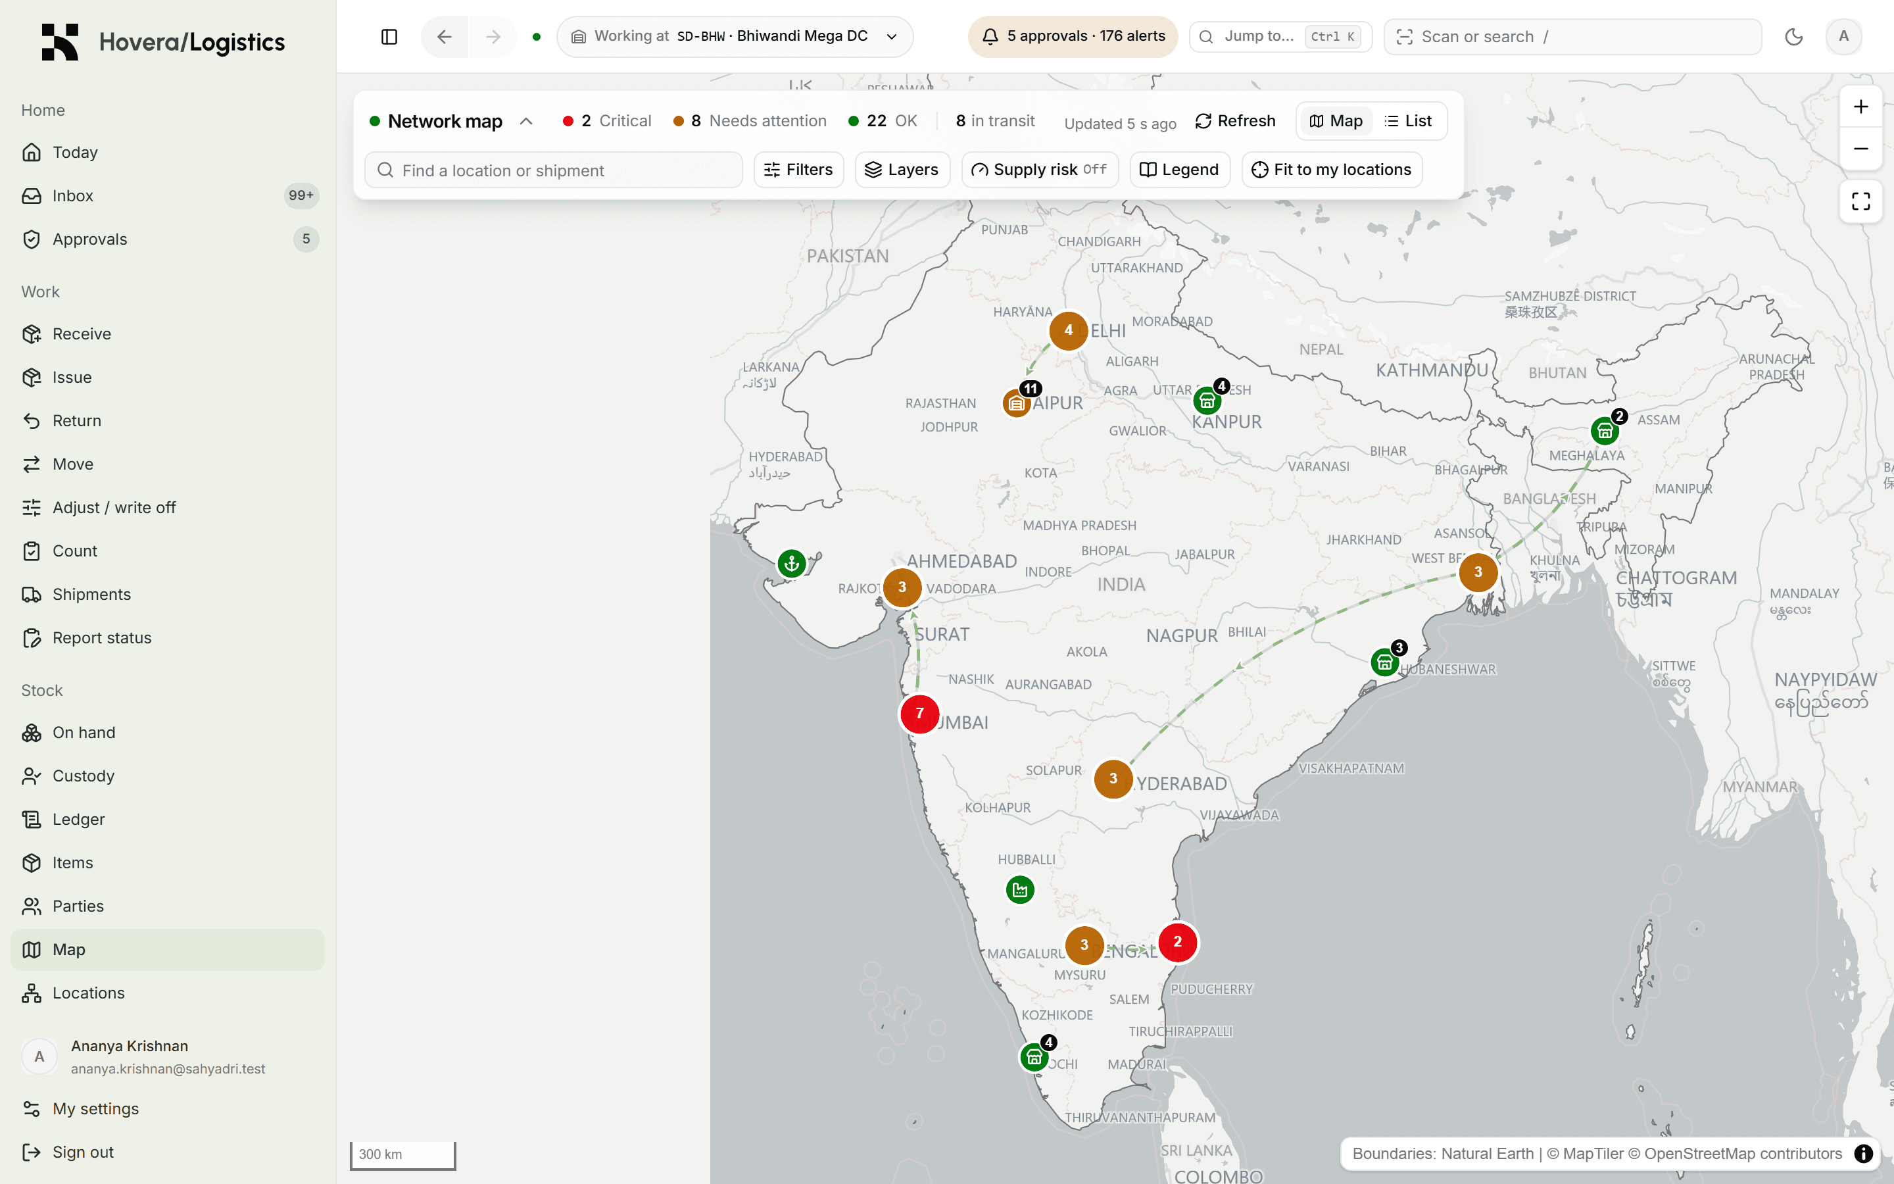Click the Find a location search field
Screen dimensions: 1894x1184
click(553, 170)
